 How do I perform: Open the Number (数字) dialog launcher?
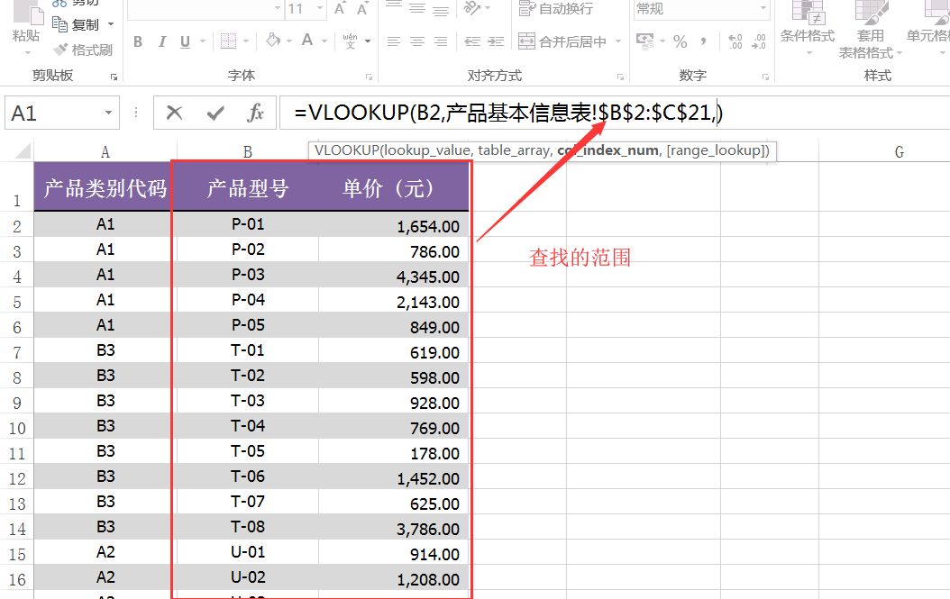[766, 77]
